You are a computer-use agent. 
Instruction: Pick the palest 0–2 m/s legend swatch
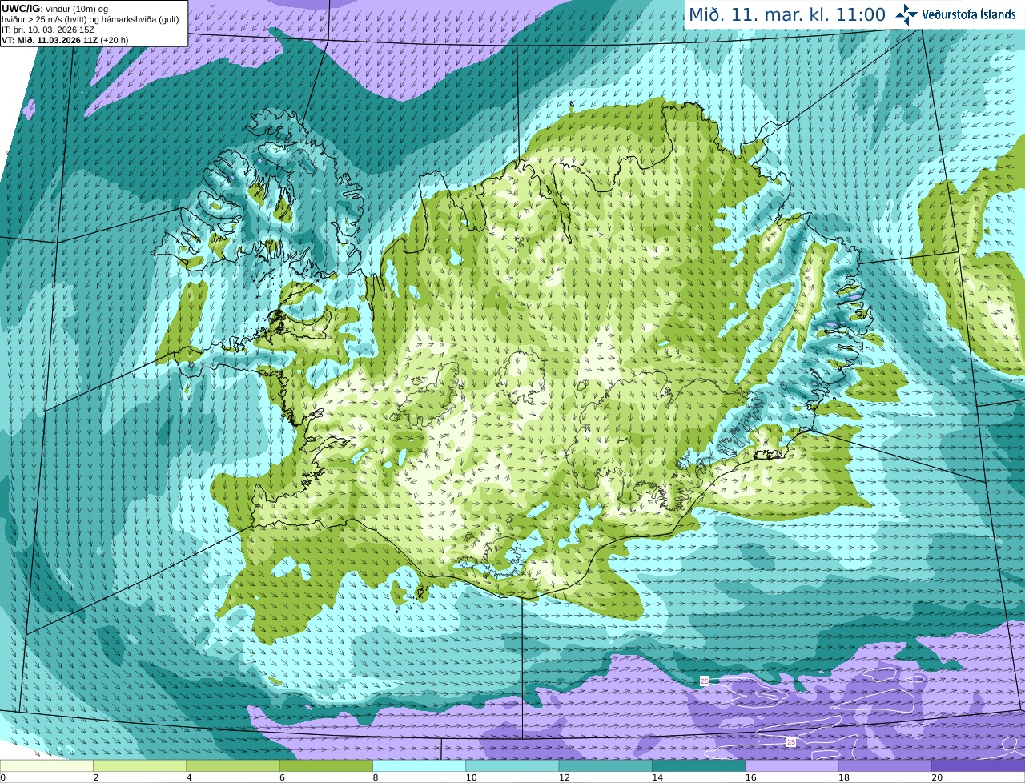[46, 765]
